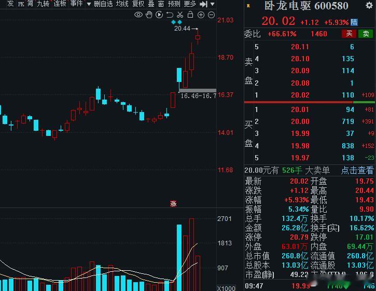The width and height of the screenshot is (376, 291).
Task: Expand dropdown arrow after 事件
Action: 89,4
